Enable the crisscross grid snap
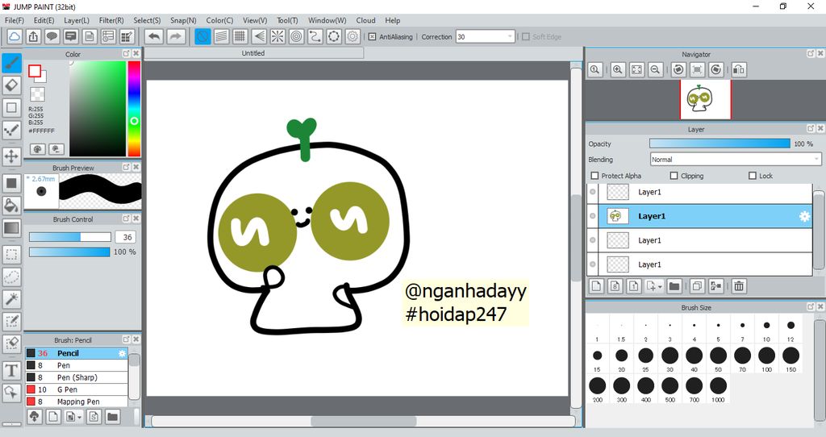 pos(240,37)
